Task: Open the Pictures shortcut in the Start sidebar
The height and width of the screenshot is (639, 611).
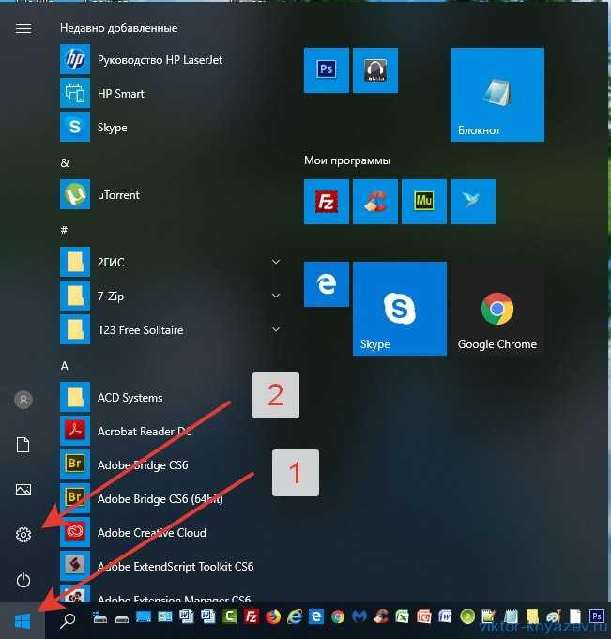Action: click(x=23, y=490)
